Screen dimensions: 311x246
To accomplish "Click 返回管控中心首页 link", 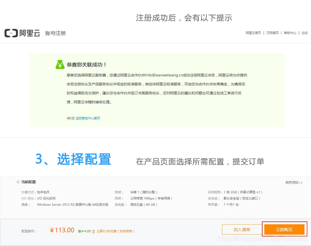I will [x=88, y=118].
